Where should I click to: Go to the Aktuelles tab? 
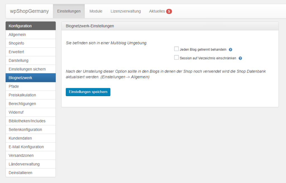coord(157,11)
